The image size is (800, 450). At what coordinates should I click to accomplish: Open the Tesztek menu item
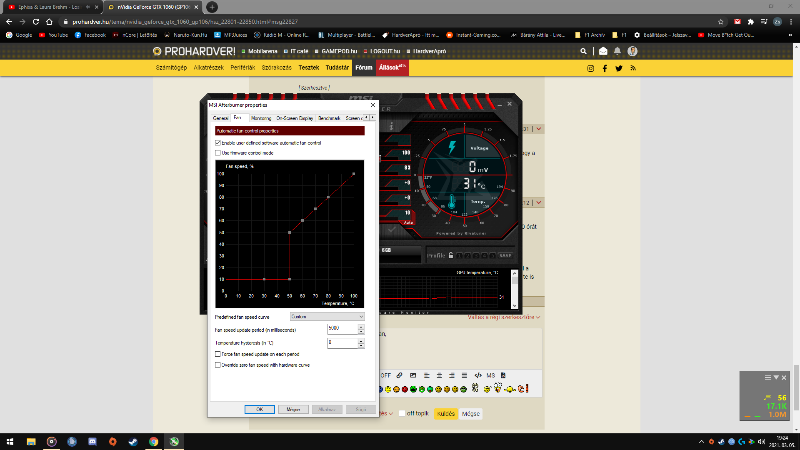coord(309,67)
